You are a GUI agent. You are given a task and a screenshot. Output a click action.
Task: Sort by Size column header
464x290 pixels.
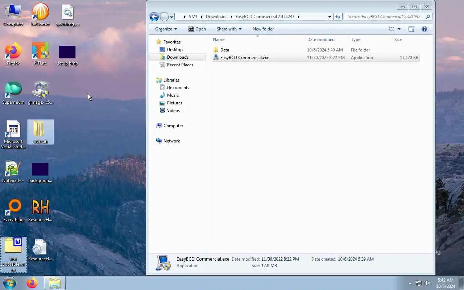[406, 40]
